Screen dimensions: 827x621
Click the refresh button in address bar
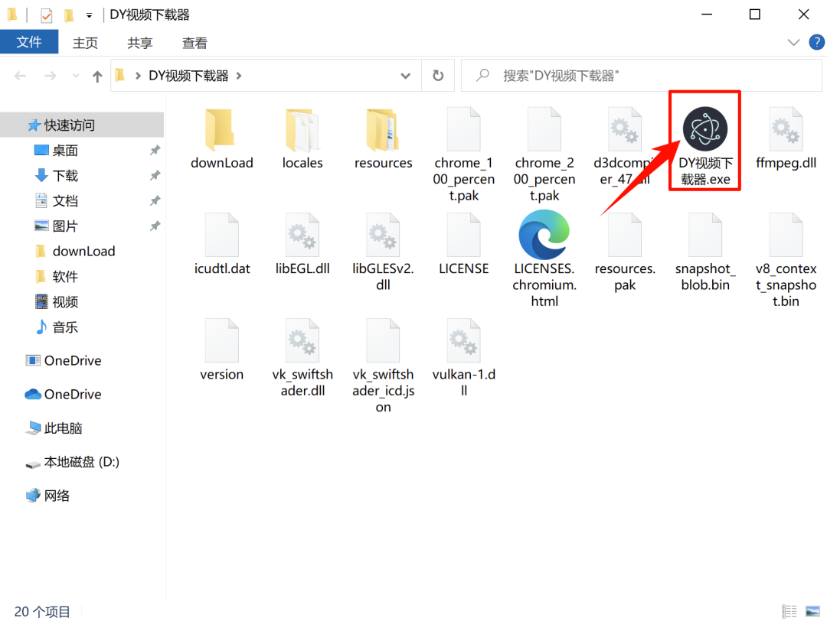tap(438, 76)
